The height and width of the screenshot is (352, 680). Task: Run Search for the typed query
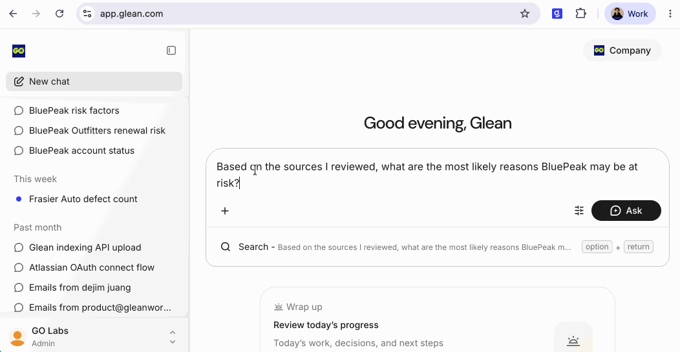point(437,247)
